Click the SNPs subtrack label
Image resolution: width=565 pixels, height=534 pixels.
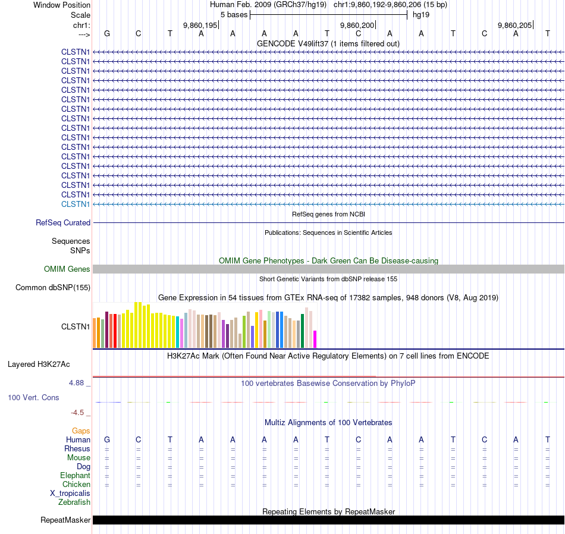click(80, 250)
